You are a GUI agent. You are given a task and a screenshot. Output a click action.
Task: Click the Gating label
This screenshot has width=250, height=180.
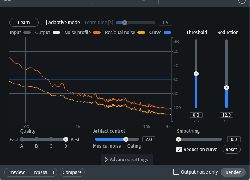[x=134, y=146]
